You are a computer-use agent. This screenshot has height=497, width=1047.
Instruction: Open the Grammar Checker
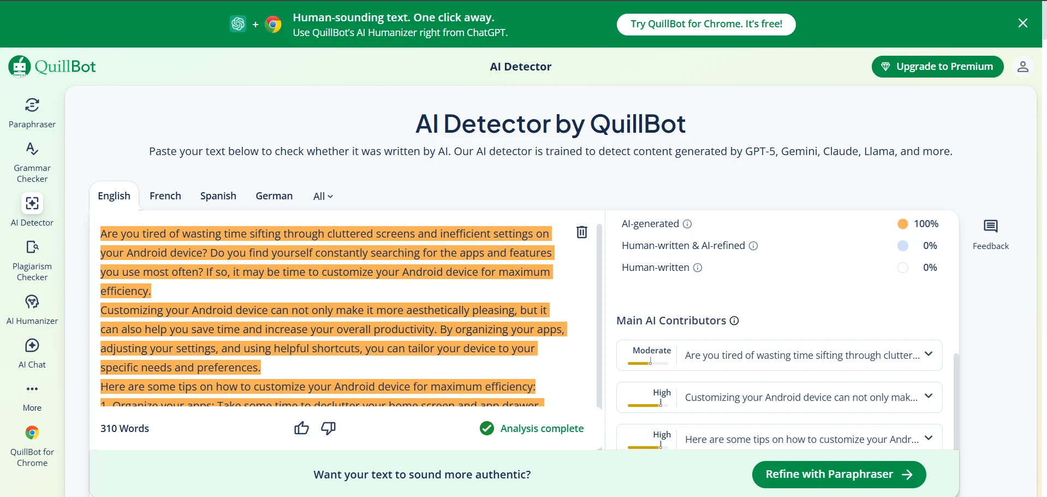pyautogui.click(x=32, y=161)
